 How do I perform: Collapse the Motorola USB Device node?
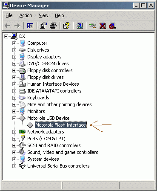(14, 118)
